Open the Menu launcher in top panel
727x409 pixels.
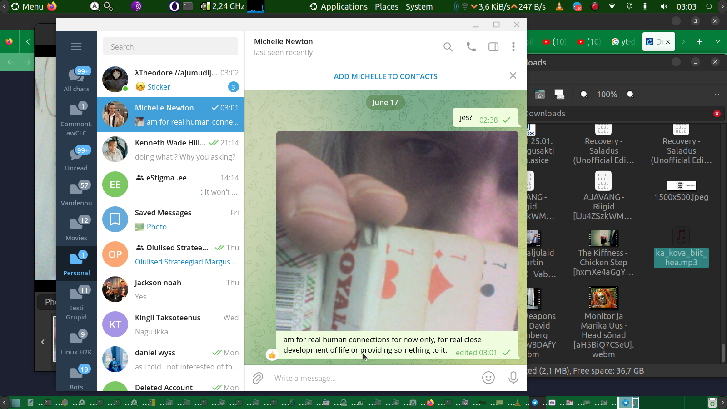tap(27, 6)
